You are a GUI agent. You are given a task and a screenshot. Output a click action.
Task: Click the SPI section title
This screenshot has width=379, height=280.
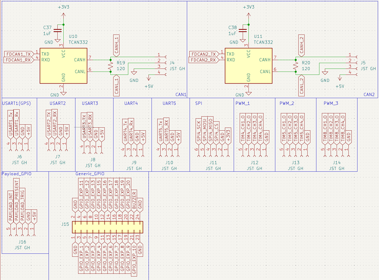point(199,103)
